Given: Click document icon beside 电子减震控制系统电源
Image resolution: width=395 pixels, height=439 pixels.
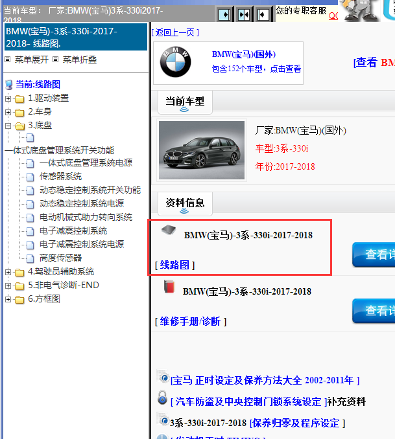Looking at the screenshot, I should 30,245.
